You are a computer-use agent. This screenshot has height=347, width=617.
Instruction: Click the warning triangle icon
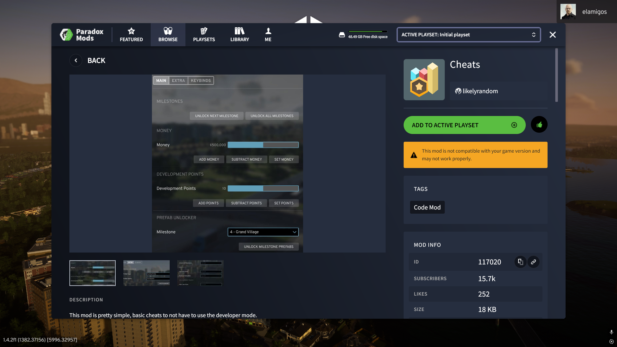pyautogui.click(x=414, y=155)
